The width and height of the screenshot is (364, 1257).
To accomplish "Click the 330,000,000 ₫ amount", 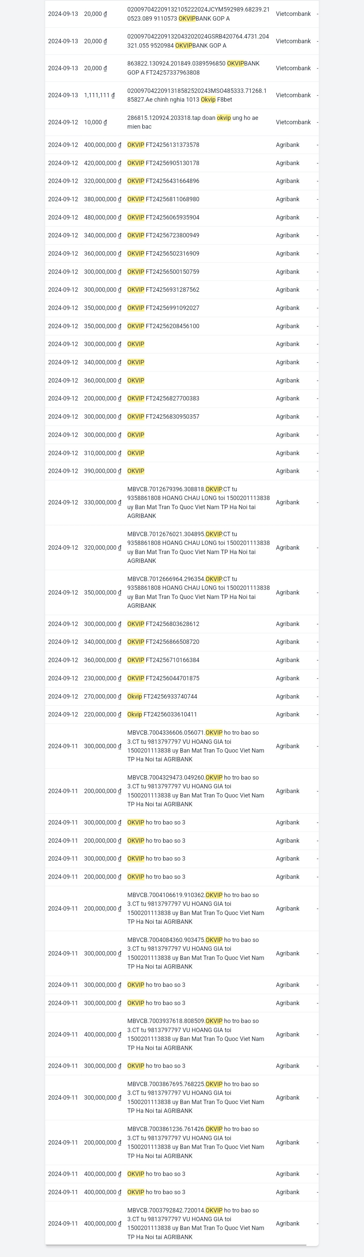I will 102,502.
